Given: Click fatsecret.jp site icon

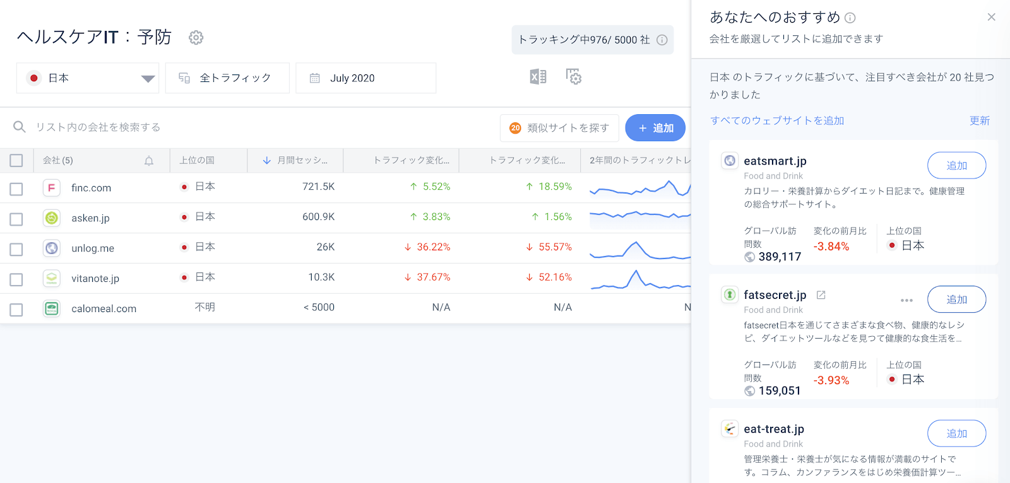Looking at the screenshot, I should [x=730, y=294].
